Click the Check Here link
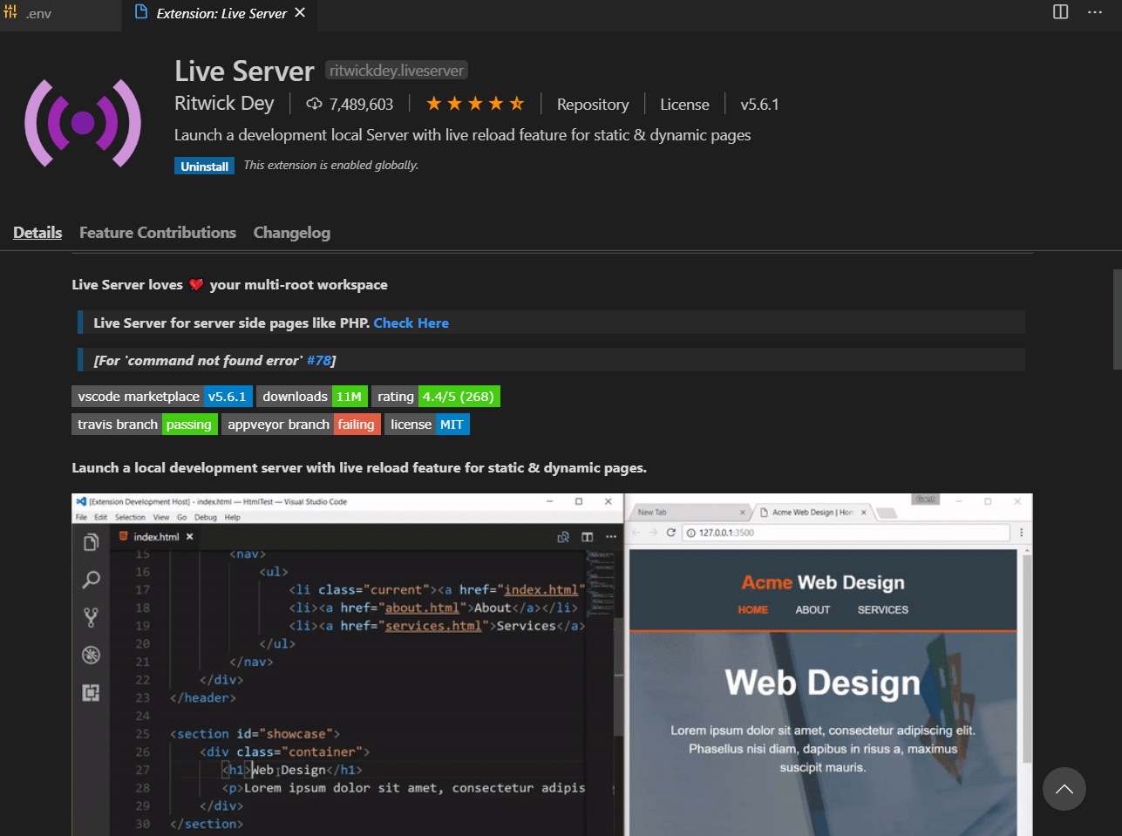This screenshot has width=1122, height=836. [411, 323]
